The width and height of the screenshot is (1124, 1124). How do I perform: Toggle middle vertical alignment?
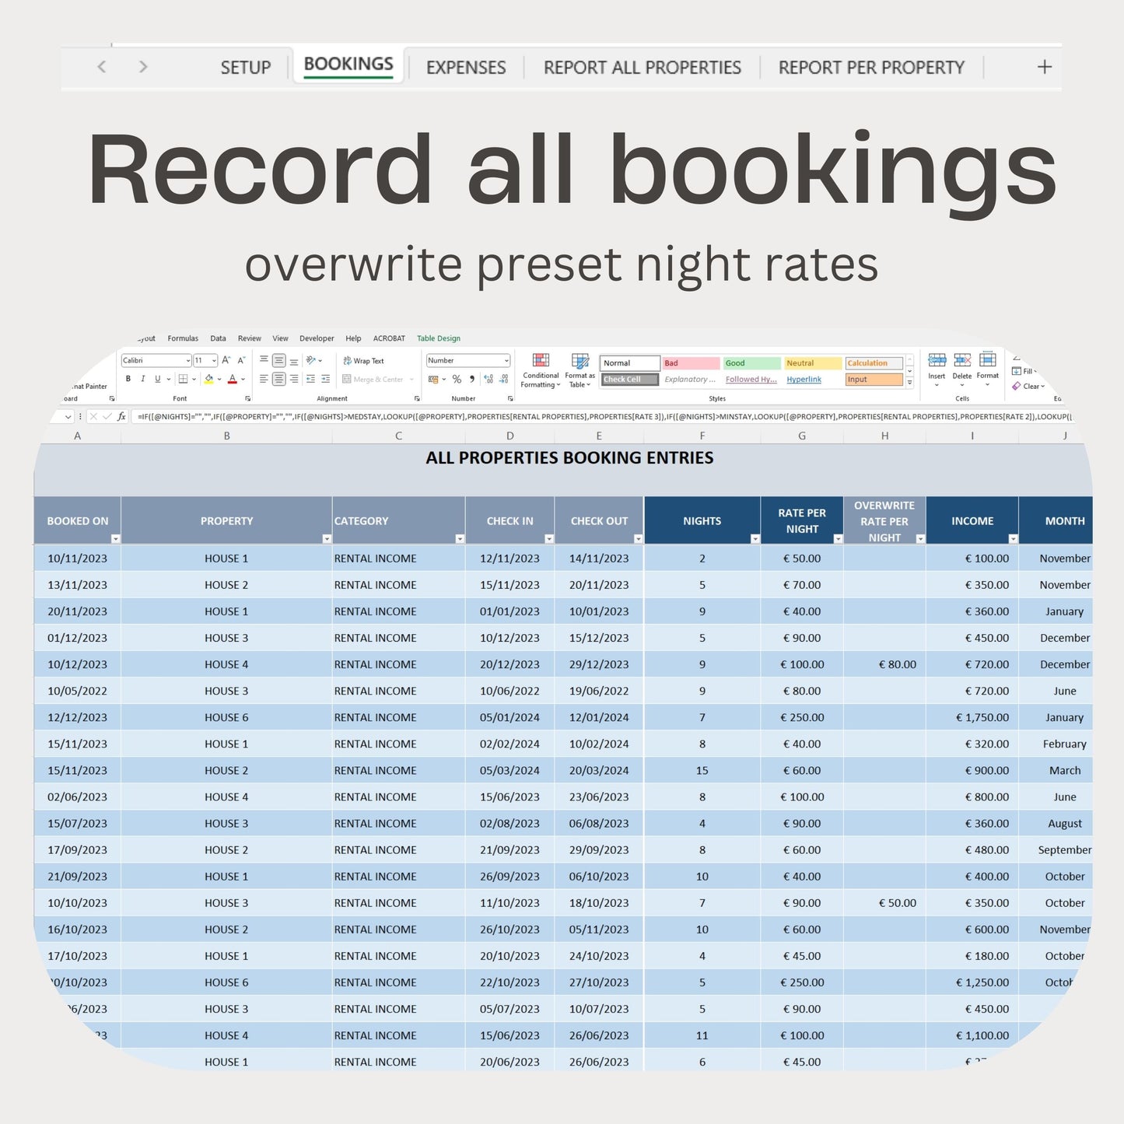tap(278, 361)
